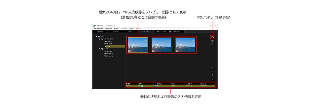Click warning projector icon beside PT-RCQ10
Viewport: 310px width, 110px height.
tap(105, 56)
